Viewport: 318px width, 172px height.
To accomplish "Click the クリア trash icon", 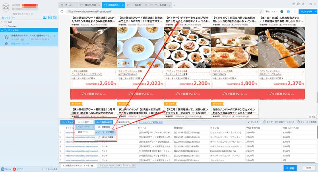I will pos(264,122).
